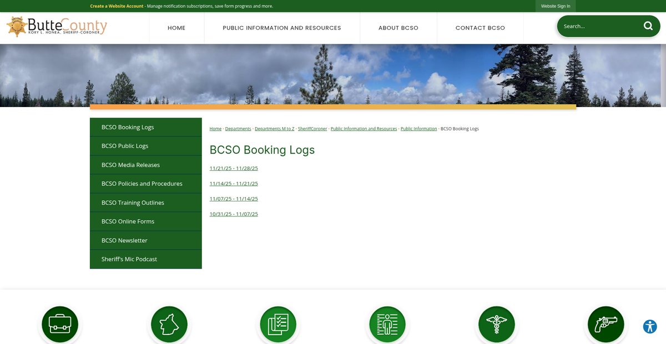Select BCSO Public Logs in sidebar

[x=146, y=146]
